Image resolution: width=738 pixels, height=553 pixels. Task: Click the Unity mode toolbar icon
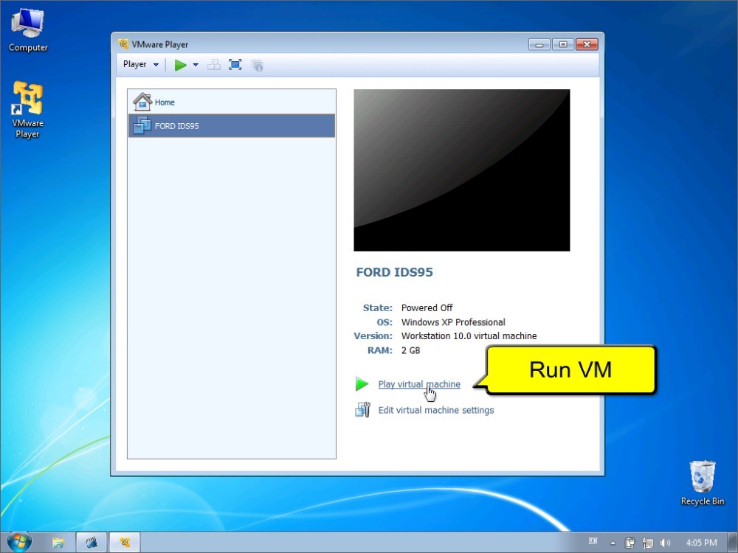[x=257, y=65]
